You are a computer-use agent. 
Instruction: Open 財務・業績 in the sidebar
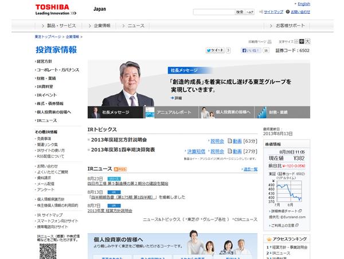pyautogui.click(x=45, y=79)
